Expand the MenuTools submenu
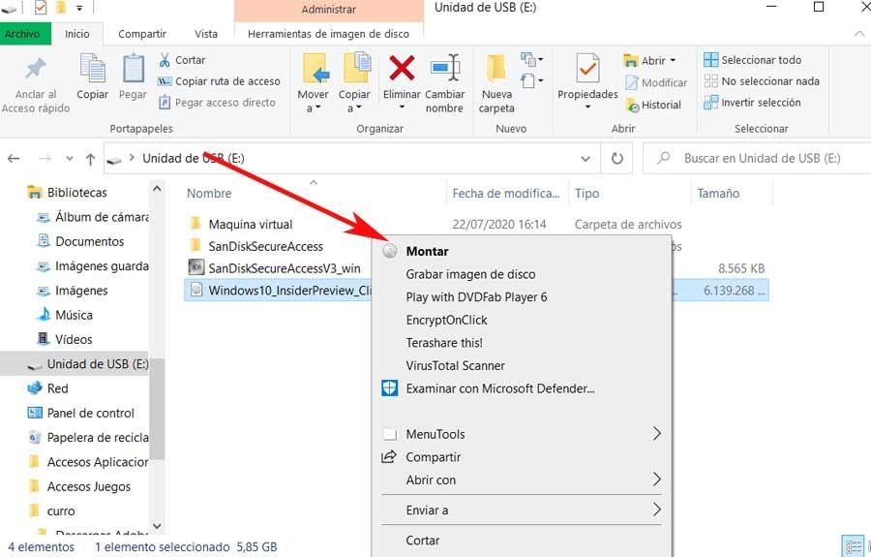871x557 pixels. pos(523,434)
